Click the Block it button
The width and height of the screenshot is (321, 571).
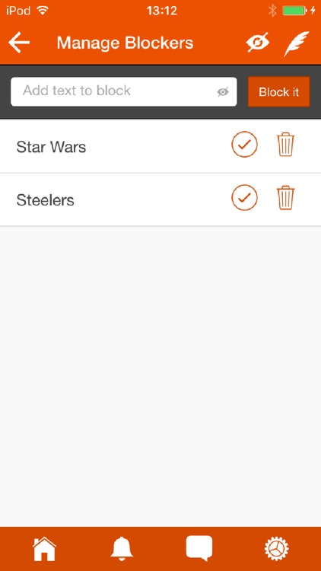[278, 92]
